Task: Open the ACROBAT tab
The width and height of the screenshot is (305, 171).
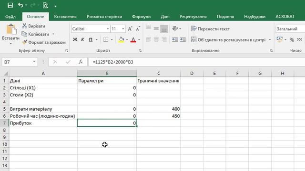Action: coord(285,17)
